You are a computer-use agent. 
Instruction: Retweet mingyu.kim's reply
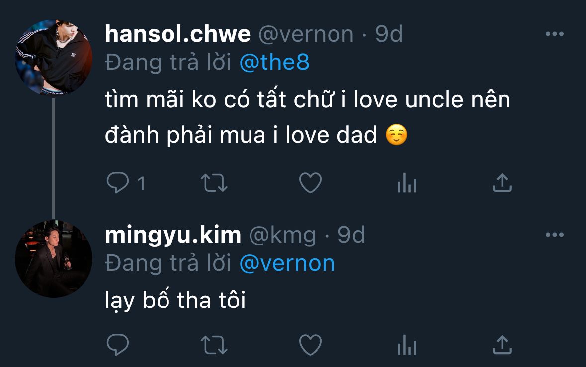click(214, 344)
